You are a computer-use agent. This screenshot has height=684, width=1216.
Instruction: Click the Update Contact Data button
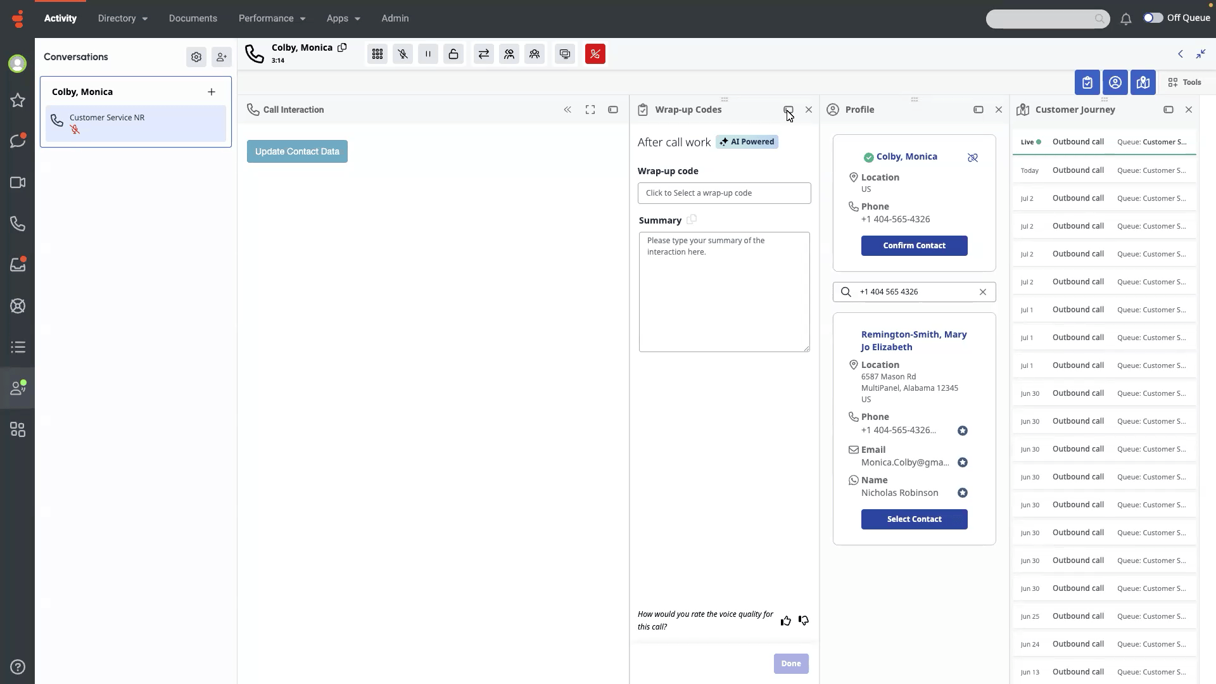pyautogui.click(x=297, y=151)
